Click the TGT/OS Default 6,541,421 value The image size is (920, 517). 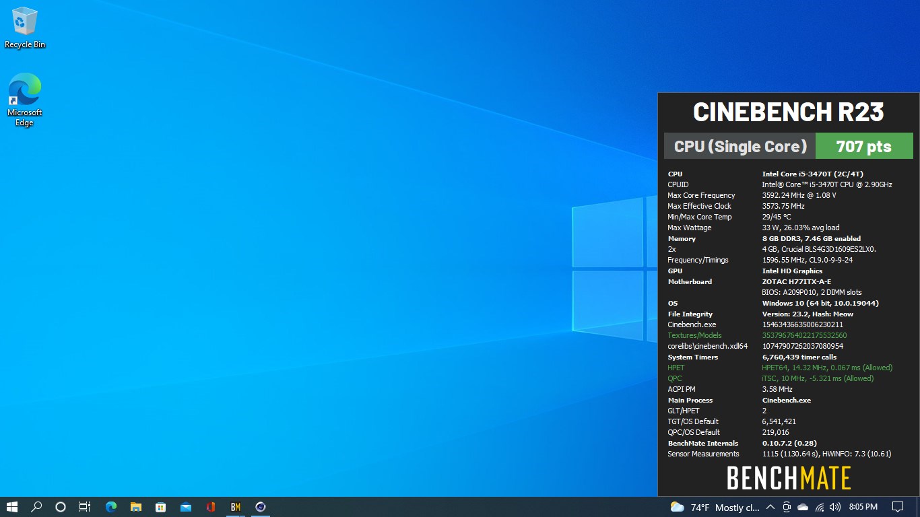(x=779, y=421)
